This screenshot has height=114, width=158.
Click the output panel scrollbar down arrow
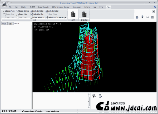[x=89, y=108]
